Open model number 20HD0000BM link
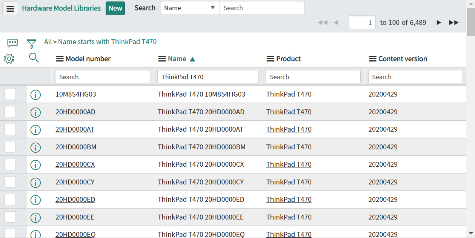The width and height of the screenshot is (475, 238). pos(76,147)
